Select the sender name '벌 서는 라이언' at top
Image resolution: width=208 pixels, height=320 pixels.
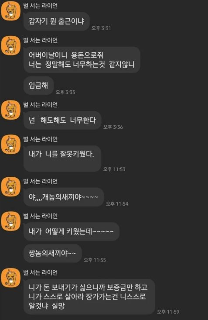click(x=41, y=6)
